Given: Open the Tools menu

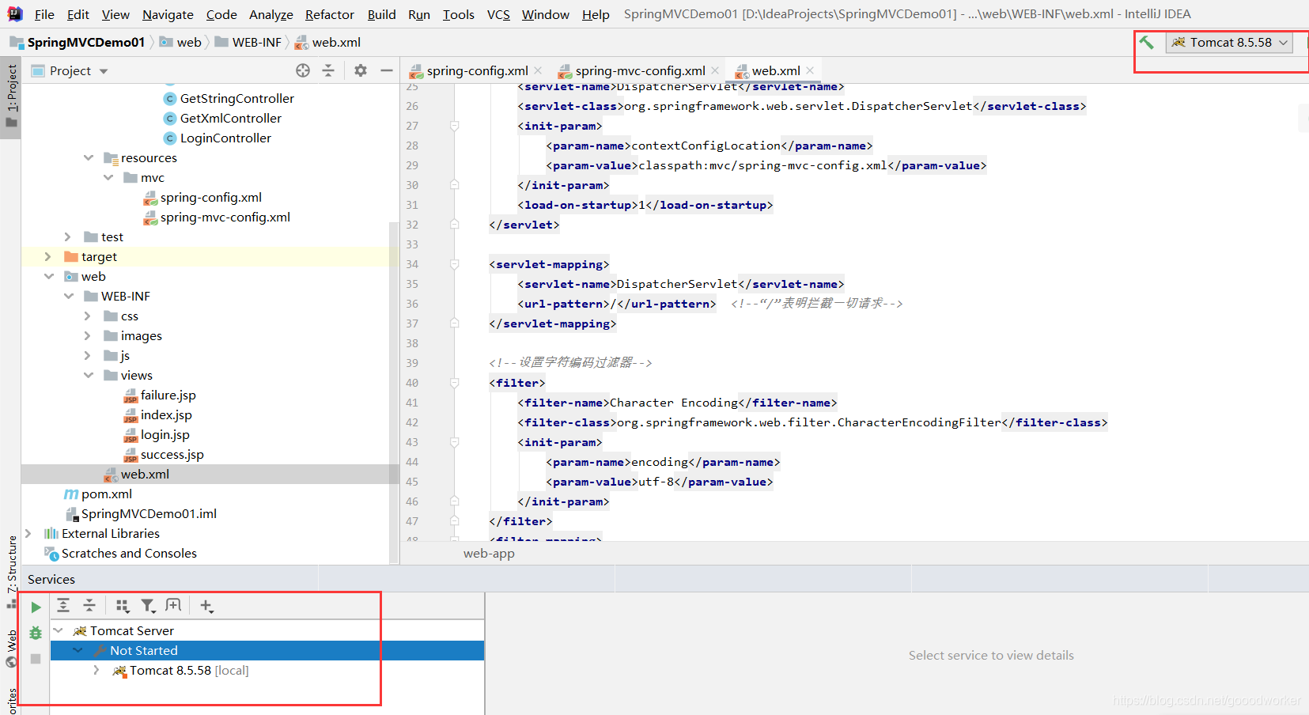Looking at the screenshot, I should [x=459, y=14].
